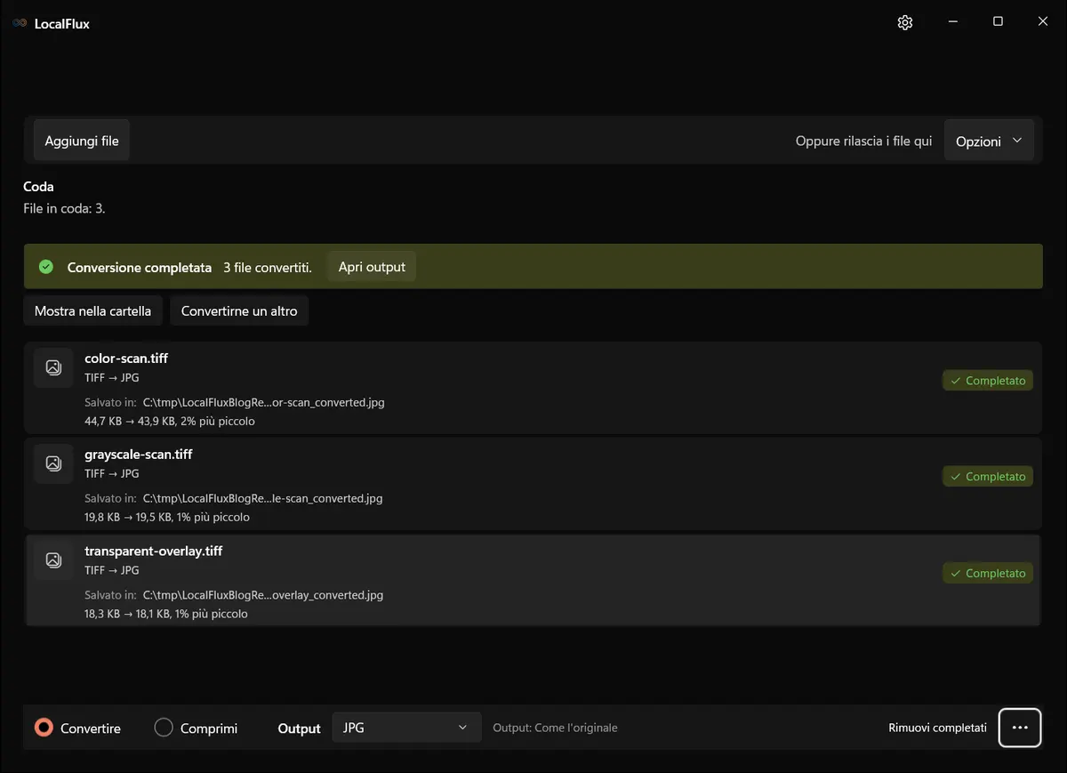Click the image icon for transparent-overlay.tiff
Image resolution: width=1067 pixels, height=773 pixels.
[53, 560]
